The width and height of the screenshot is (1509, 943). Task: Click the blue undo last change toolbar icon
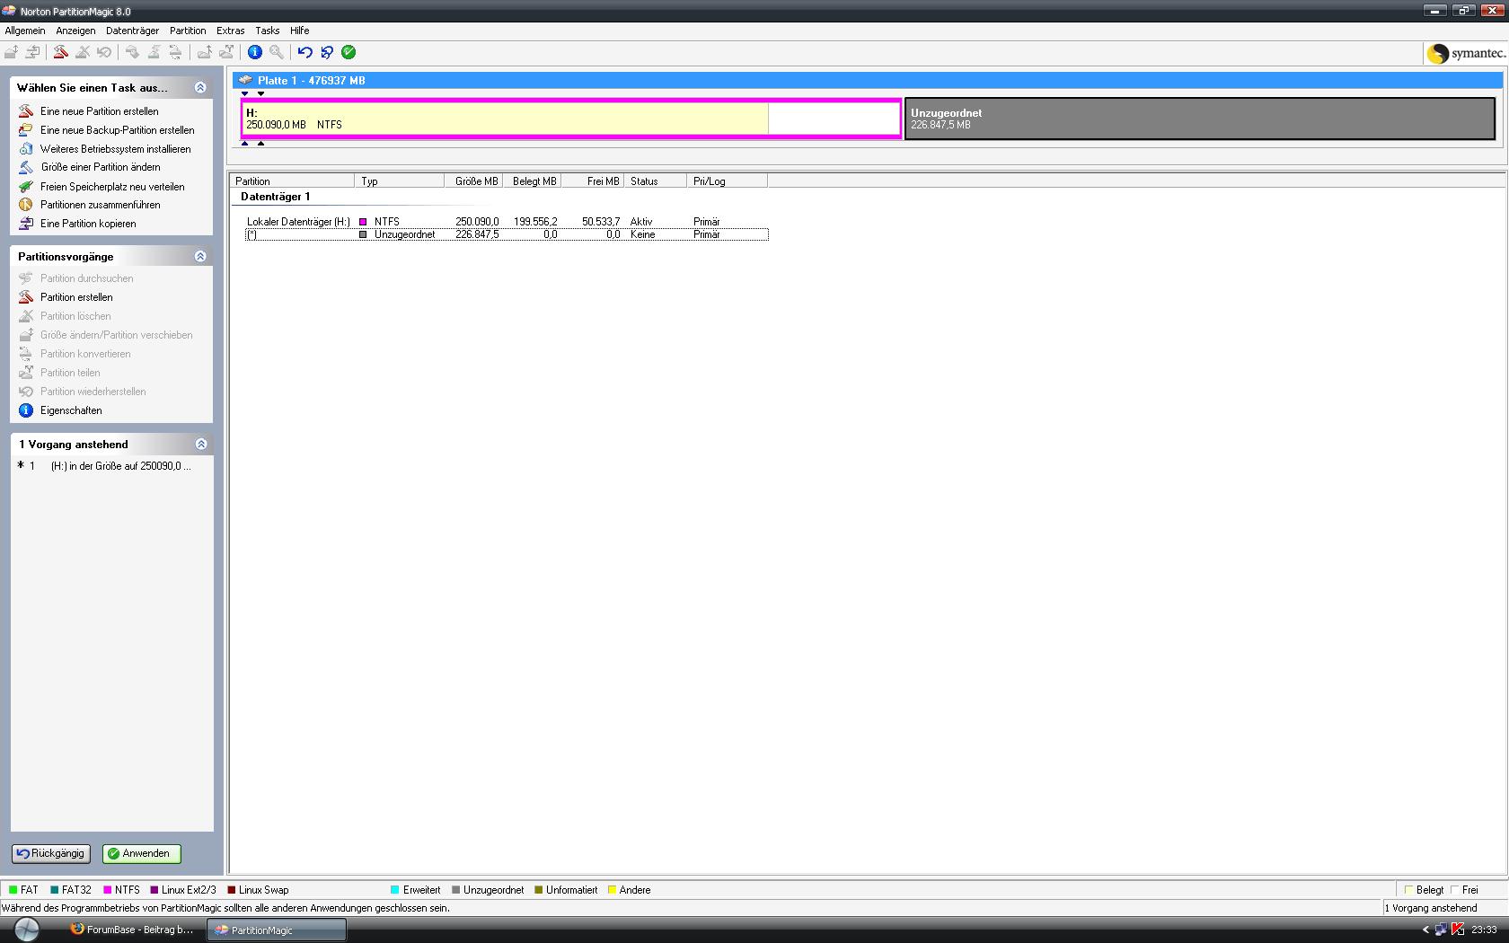click(305, 52)
